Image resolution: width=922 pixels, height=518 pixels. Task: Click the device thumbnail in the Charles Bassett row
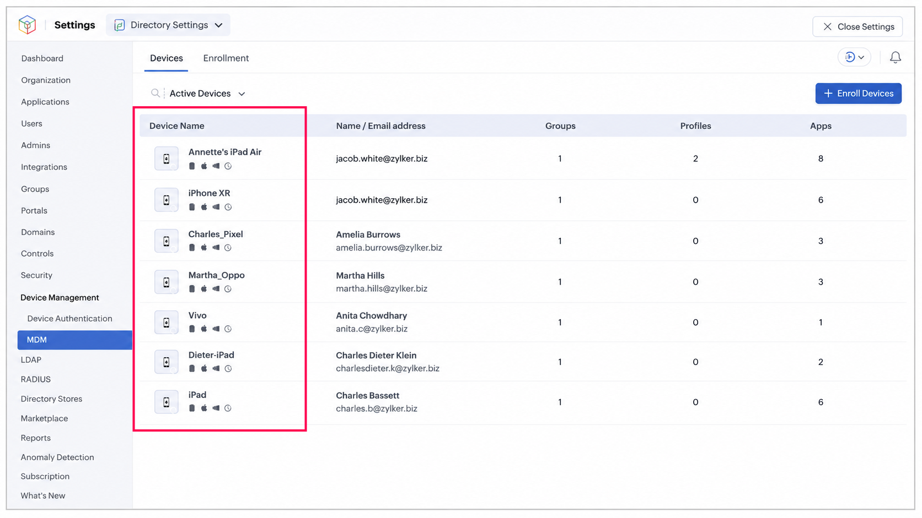pos(167,402)
